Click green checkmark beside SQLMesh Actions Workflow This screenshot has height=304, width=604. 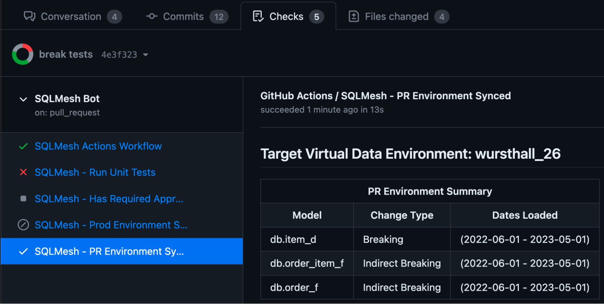23,146
